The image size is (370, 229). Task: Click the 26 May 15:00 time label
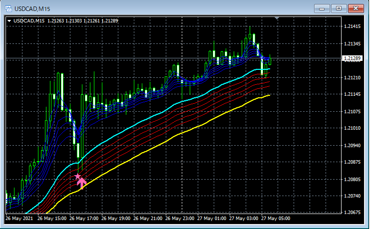52,219
